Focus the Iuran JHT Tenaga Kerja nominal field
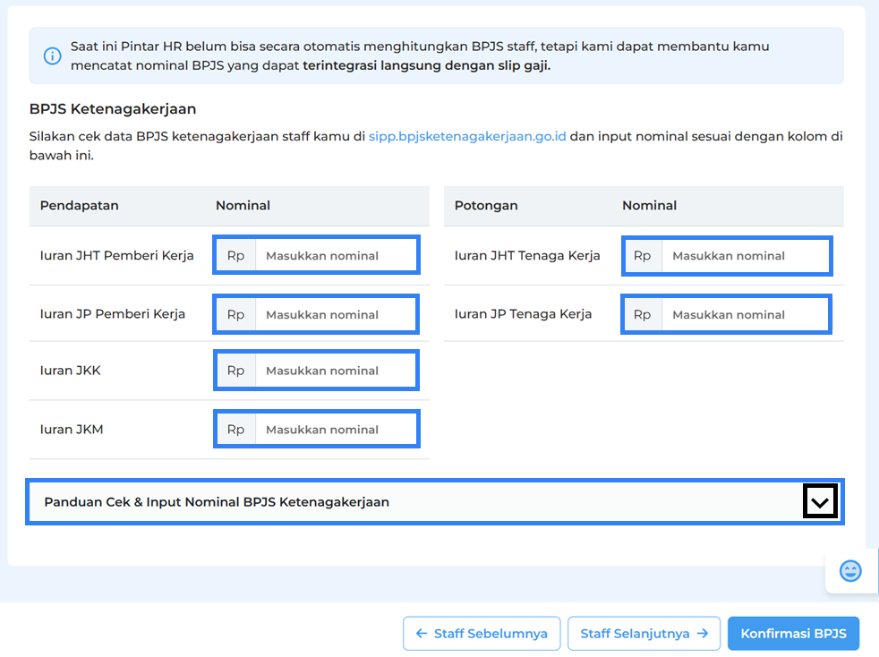879x657 pixels. coord(745,256)
